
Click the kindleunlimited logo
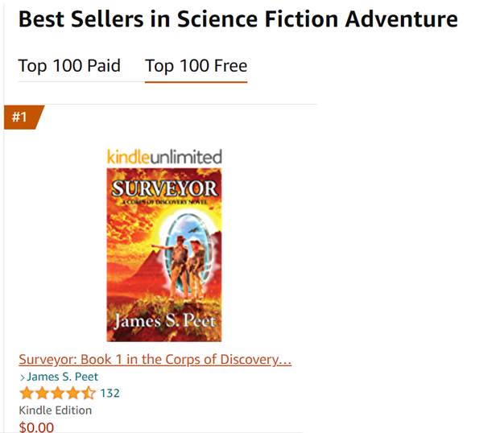(x=164, y=157)
